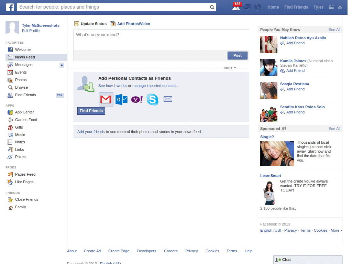
Task: Add Friend for Kamila Jaimes
Action: tap(293, 71)
